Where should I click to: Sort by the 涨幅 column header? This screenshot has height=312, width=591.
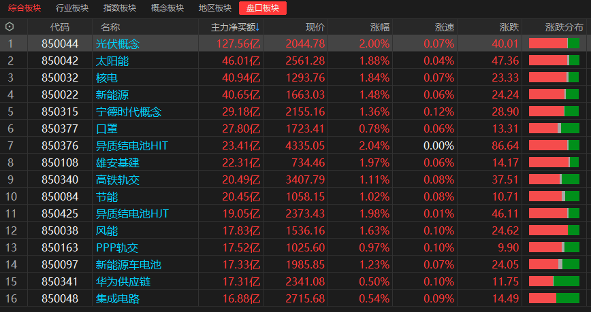[x=380, y=27]
